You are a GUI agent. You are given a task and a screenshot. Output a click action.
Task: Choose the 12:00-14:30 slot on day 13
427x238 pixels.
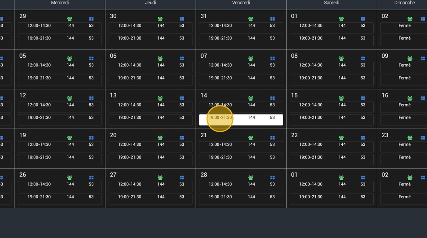coord(150,107)
